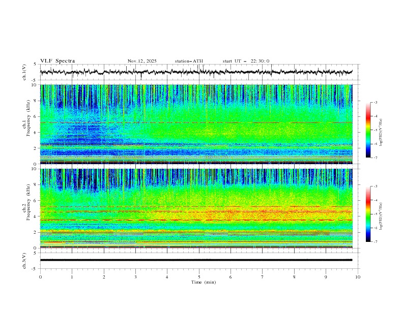Select the date label "Nov.12, 2025"
This screenshot has width=403, height=311.
[x=142, y=61]
